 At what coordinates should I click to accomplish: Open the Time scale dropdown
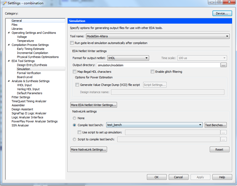click(202, 58)
